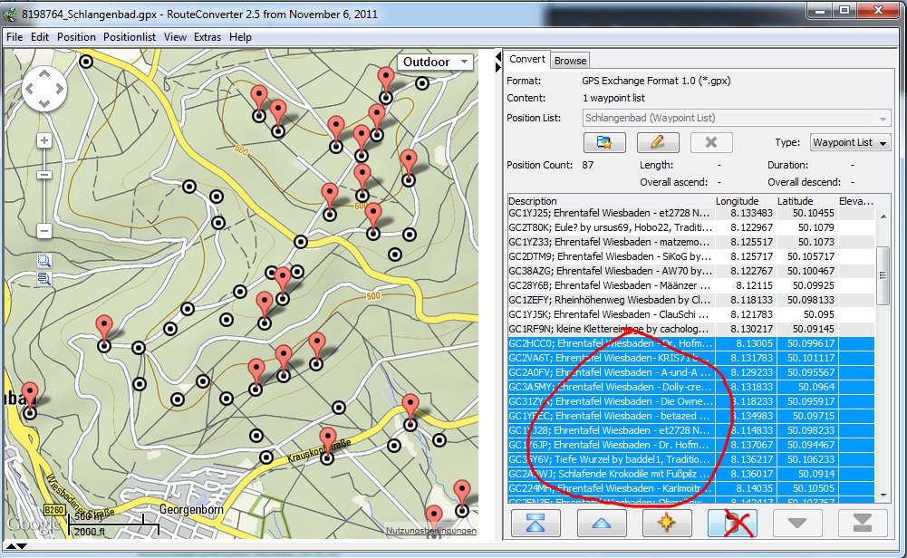
Task: Click the down arrow at bottom-left window corner
Action: click(x=22, y=546)
